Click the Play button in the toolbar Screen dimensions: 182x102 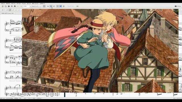pos(51,6)
